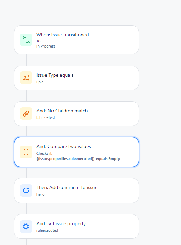Click the blue Add comment speech bubble icon

(x=26, y=191)
